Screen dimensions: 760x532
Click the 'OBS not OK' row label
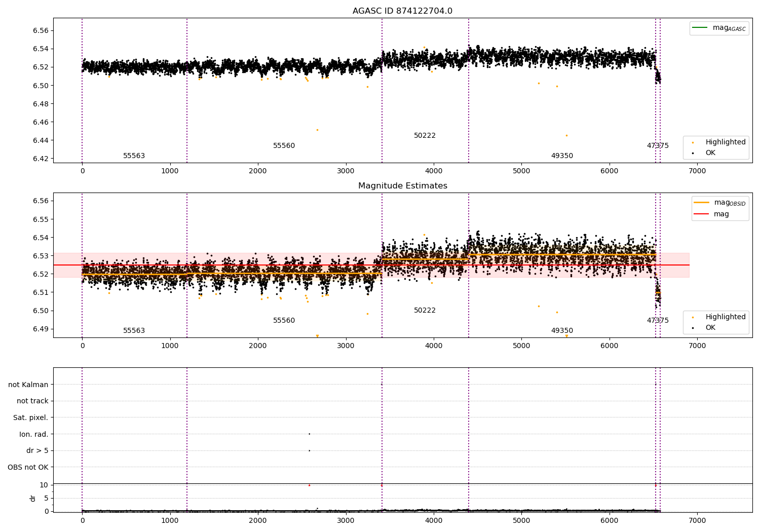coord(28,467)
